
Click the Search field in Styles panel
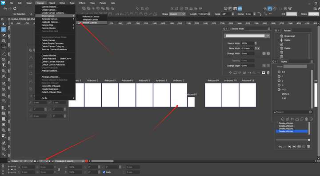[293, 112]
